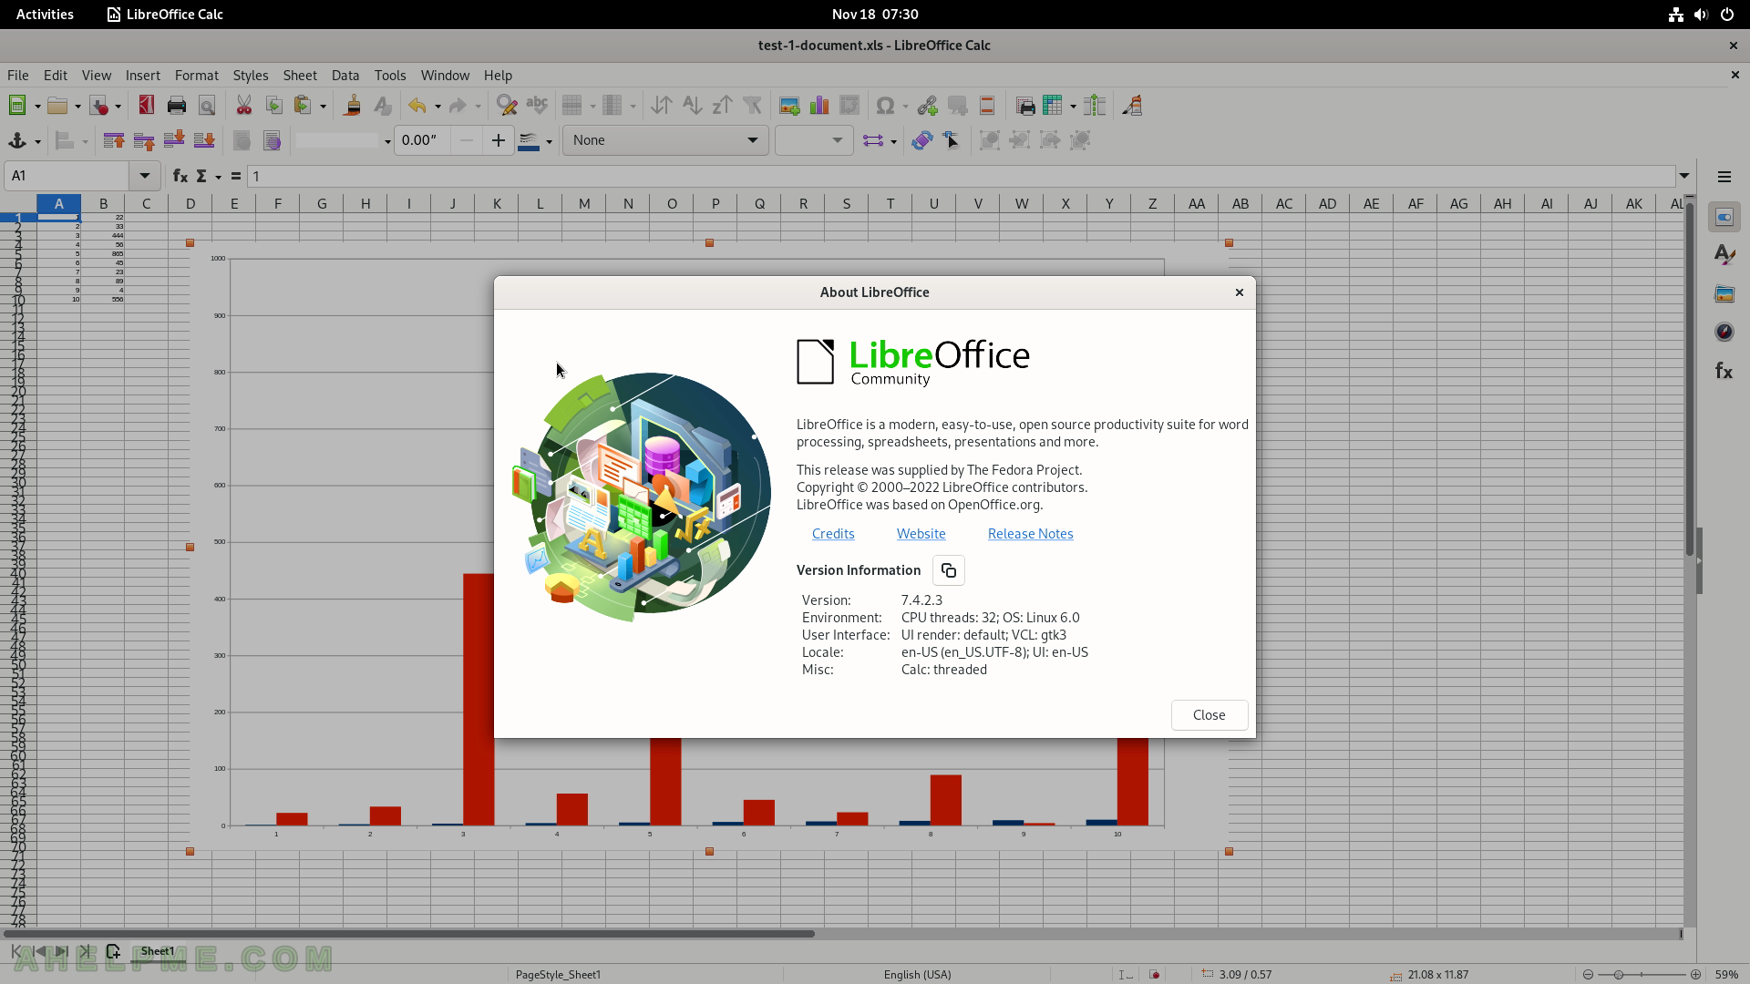Open the Release Notes link
1750x984 pixels.
click(x=1030, y=534)
